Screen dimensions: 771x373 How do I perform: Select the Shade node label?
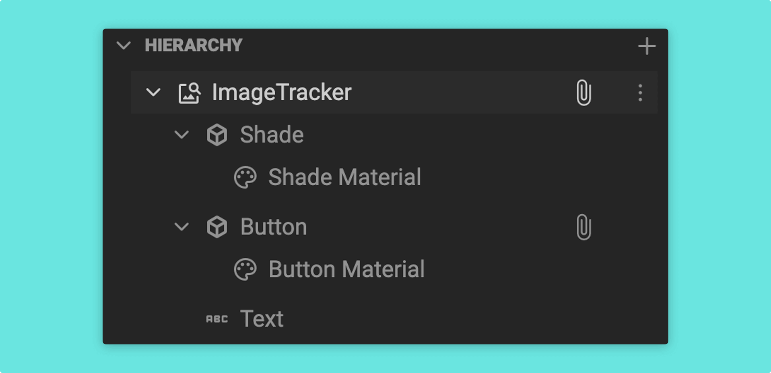(272, 135)
